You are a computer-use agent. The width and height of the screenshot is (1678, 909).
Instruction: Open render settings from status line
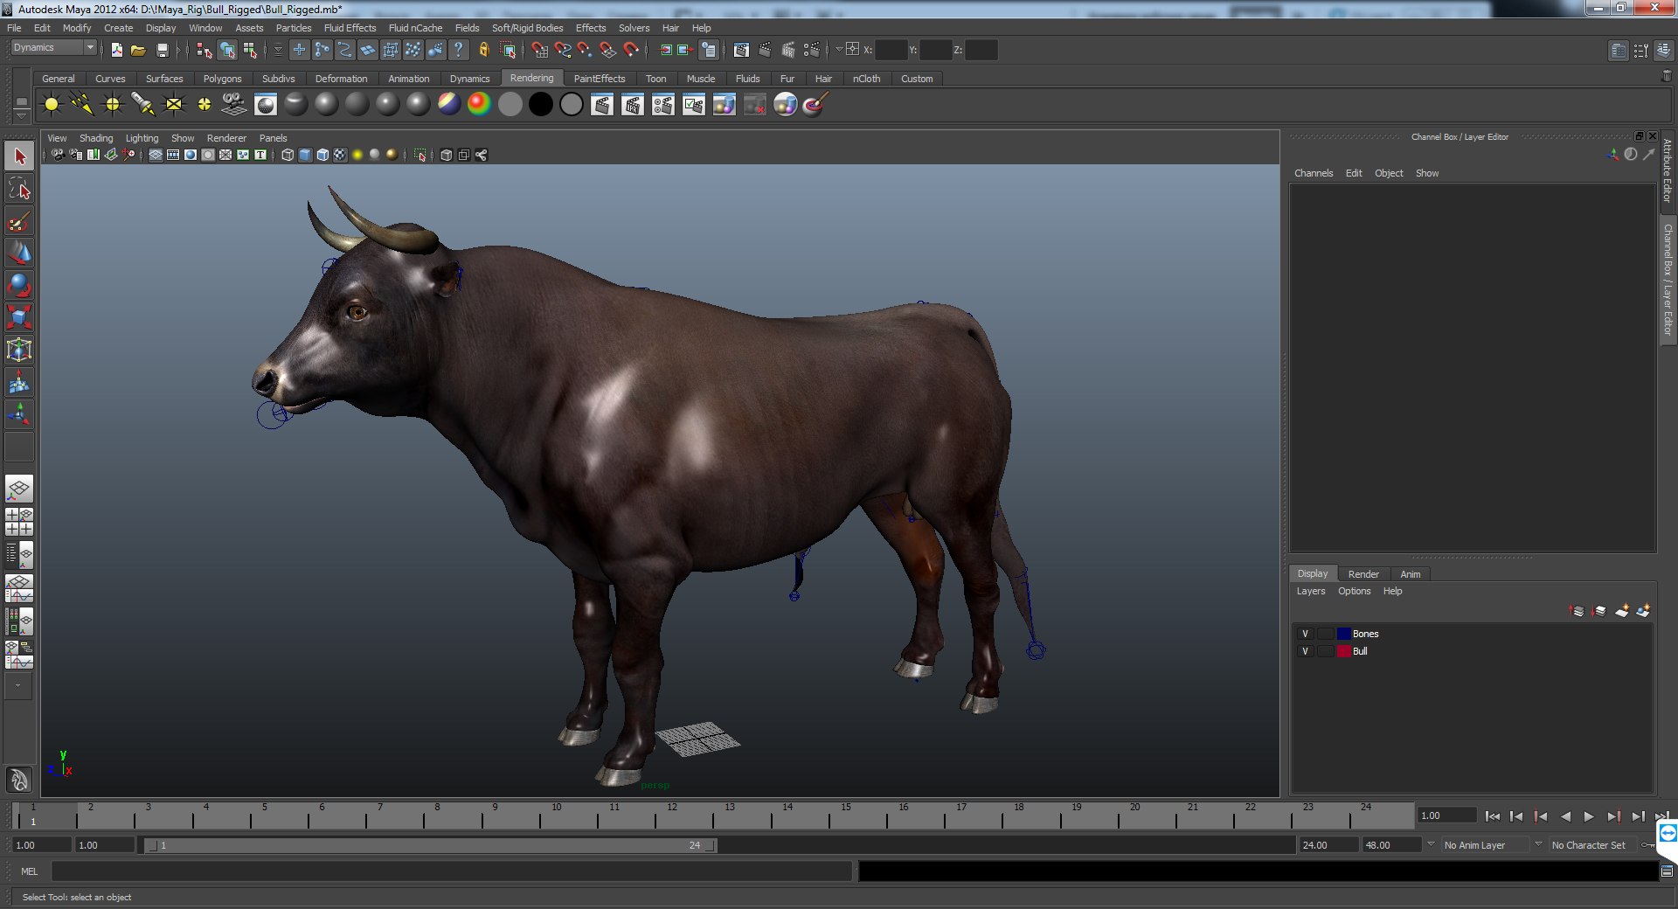point(811,50)
